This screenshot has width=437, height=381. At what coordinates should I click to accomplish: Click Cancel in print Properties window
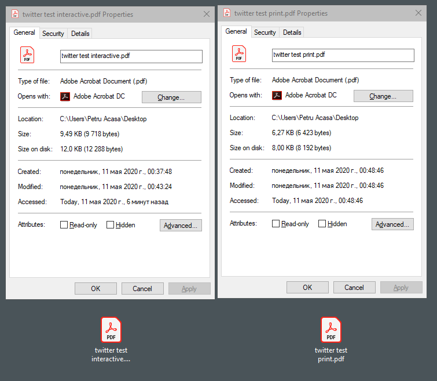(x=354, y=288)
